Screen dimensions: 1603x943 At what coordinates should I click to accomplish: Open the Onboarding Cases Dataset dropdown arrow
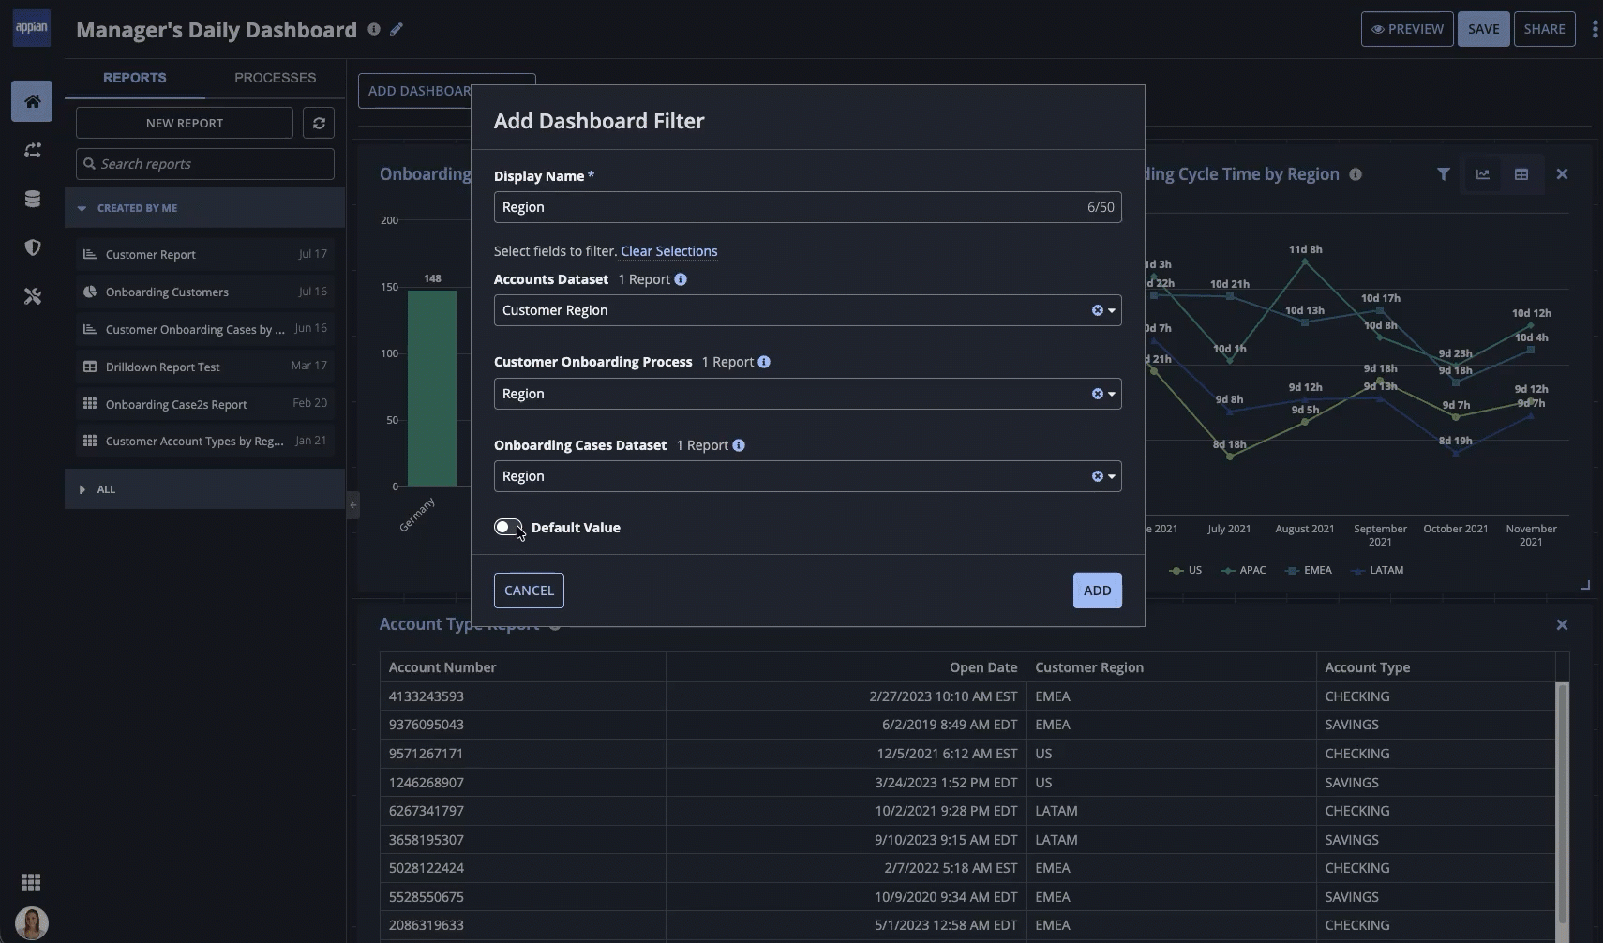tap(1112, 476)
